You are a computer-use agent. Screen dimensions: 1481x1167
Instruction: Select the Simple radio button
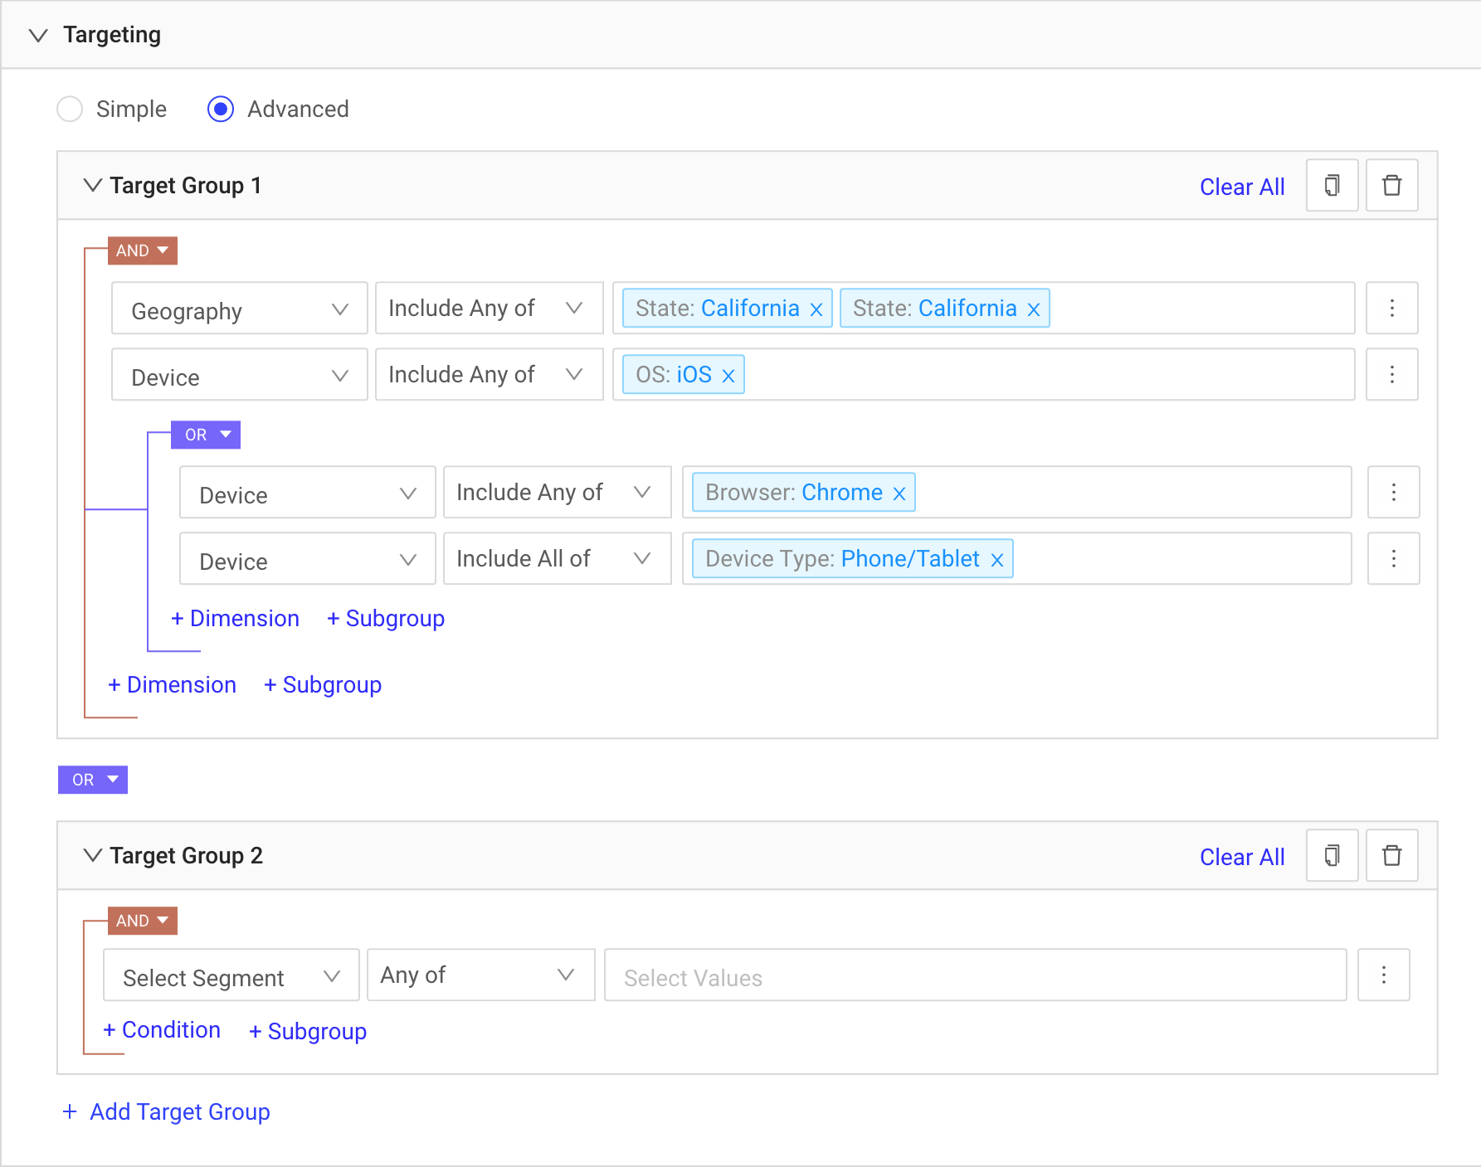tap(70, 109)
